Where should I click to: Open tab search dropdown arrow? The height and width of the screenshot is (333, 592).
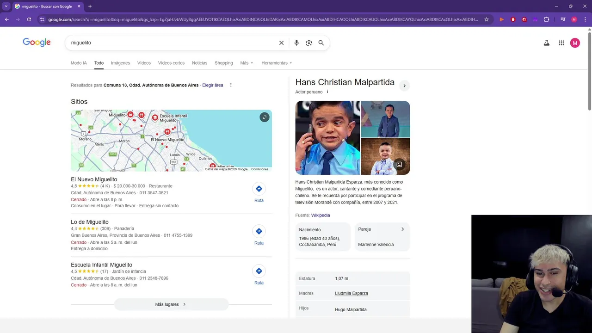click(6, 6)
